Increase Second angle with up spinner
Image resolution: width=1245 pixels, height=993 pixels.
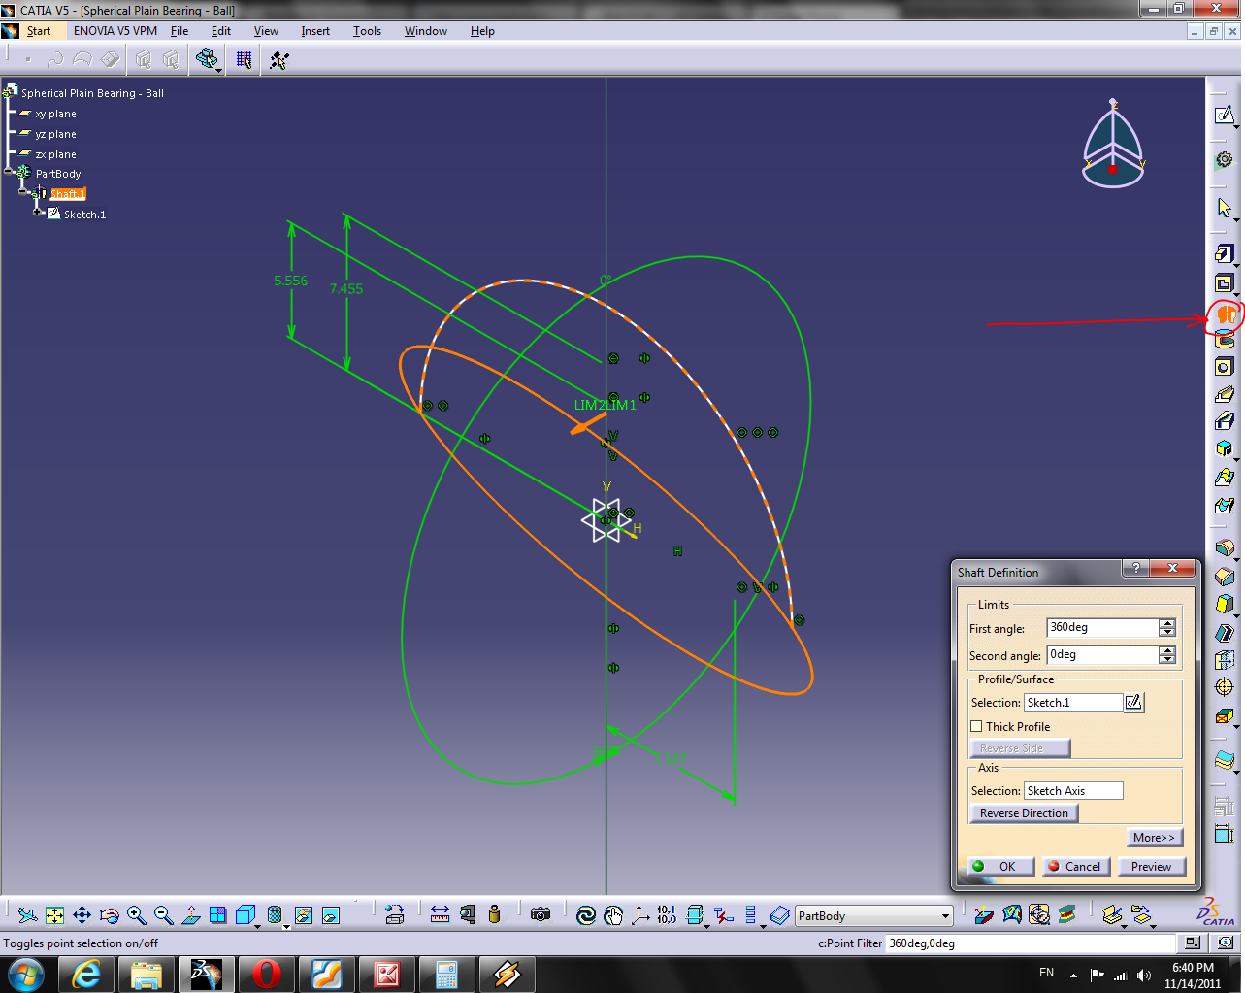(x=1167, y=650)
